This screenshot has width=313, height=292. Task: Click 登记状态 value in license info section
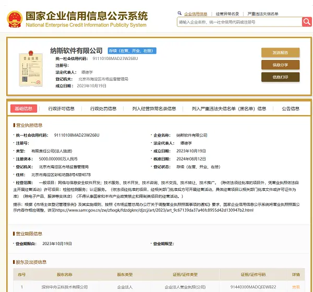(x=198, y=167)
